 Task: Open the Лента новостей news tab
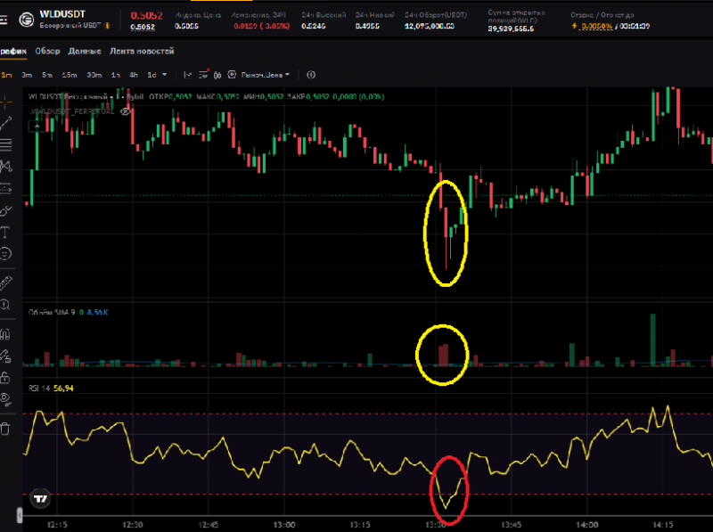[142, 52]
